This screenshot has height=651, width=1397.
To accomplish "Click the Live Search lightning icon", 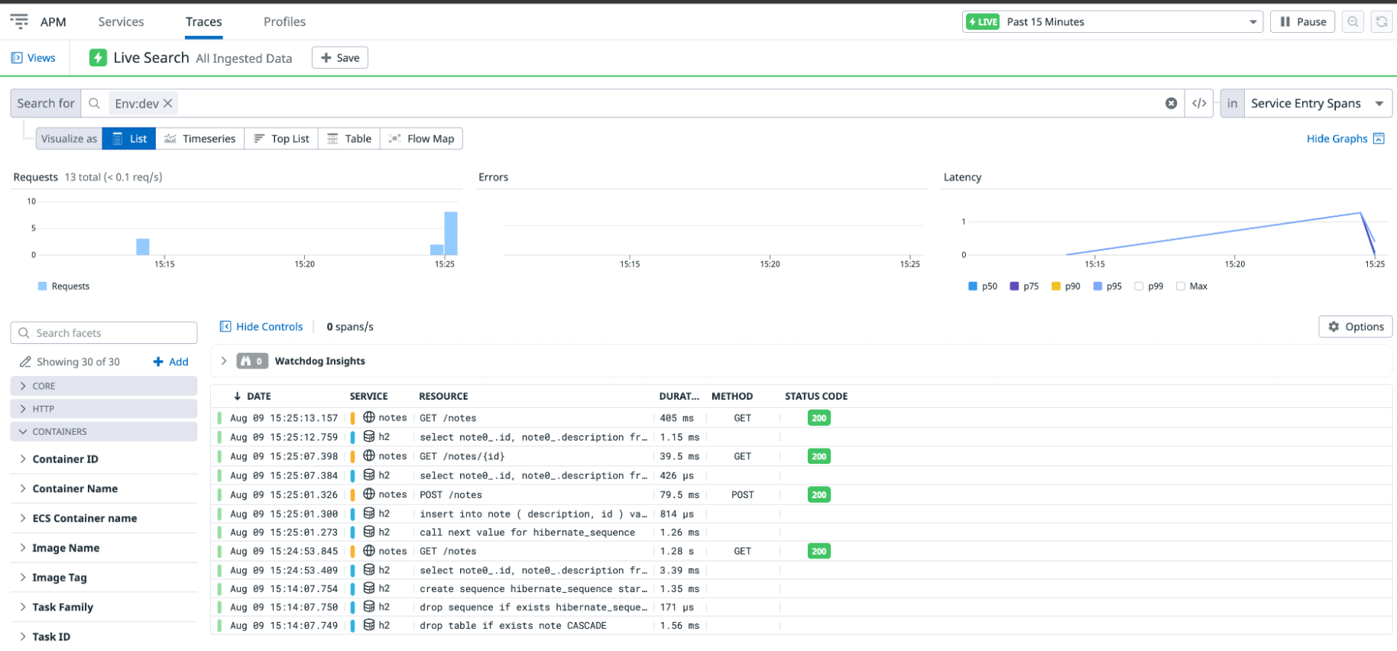I will (x=98, y=58).
